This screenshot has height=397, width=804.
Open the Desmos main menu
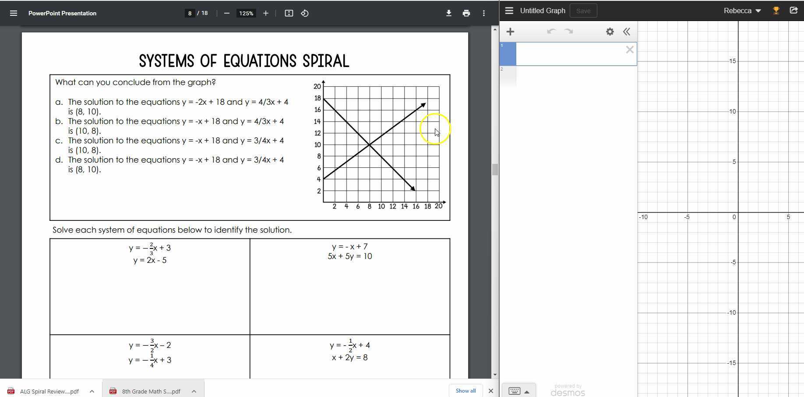coord(509,10)
